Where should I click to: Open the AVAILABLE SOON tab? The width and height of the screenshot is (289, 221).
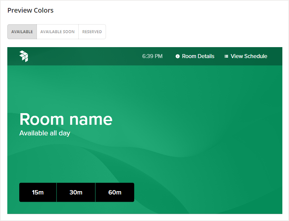click(57, 32)
